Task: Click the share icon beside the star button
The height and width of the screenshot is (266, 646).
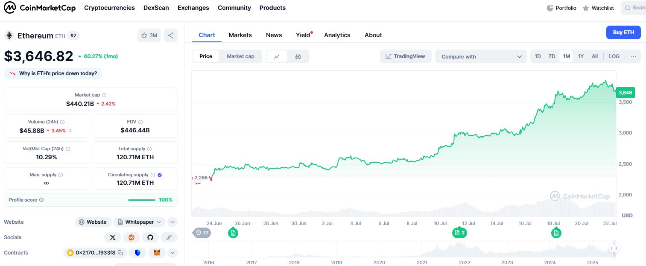Action: (x=171, y=35)
